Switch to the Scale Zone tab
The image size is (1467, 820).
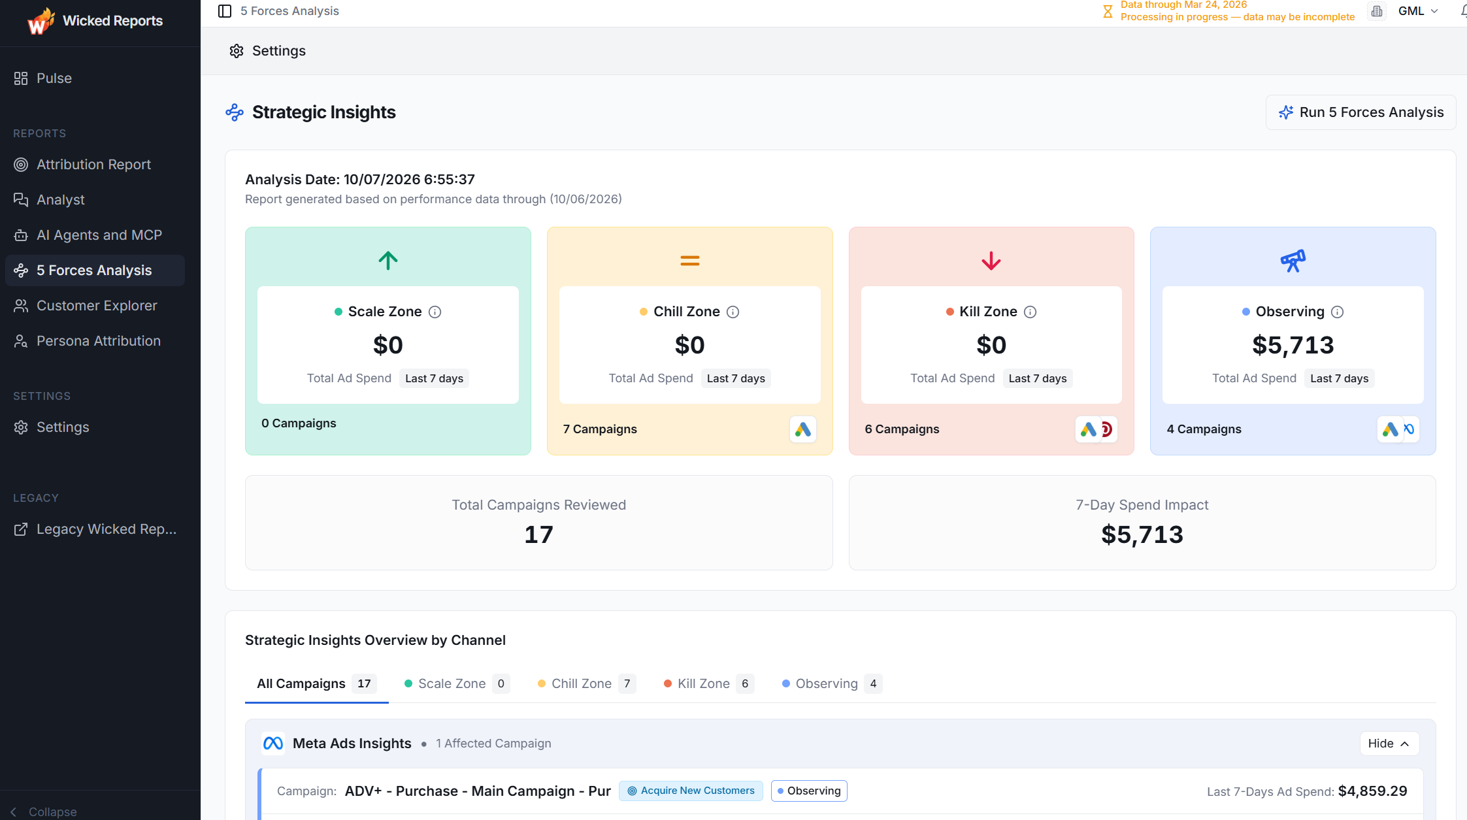click(x=457, y=683)
